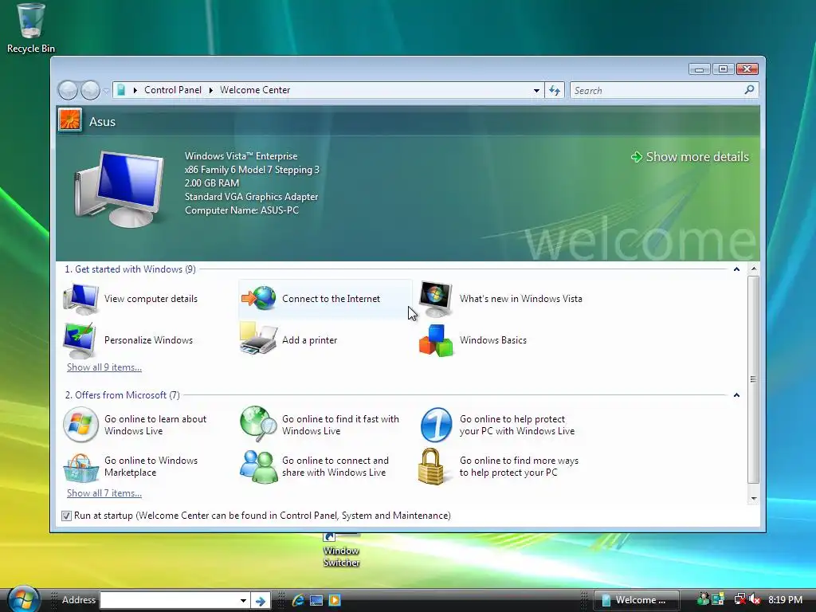Click the Windows Basics colored cubes icon

pyautogui.click(x=436, y=340)
